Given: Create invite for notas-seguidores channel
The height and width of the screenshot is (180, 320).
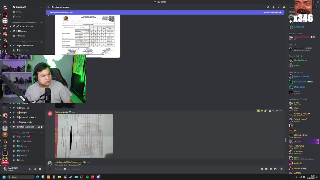Looking at the screenshot, I should [x=39, y=127].
